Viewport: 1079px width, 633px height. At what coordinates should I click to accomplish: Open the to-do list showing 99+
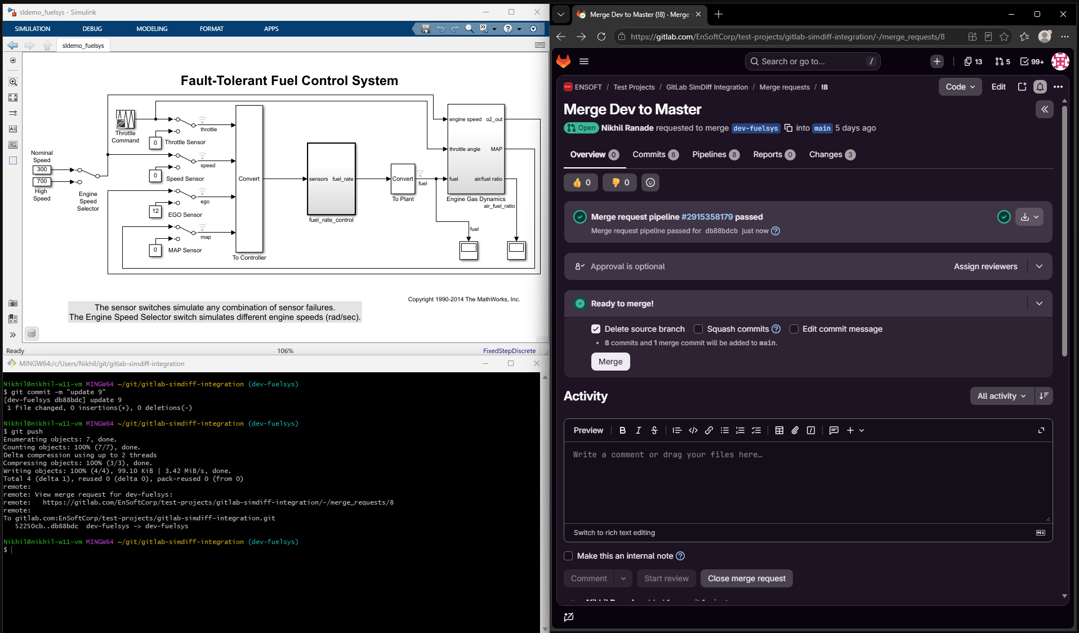(x=1032, y=61)
